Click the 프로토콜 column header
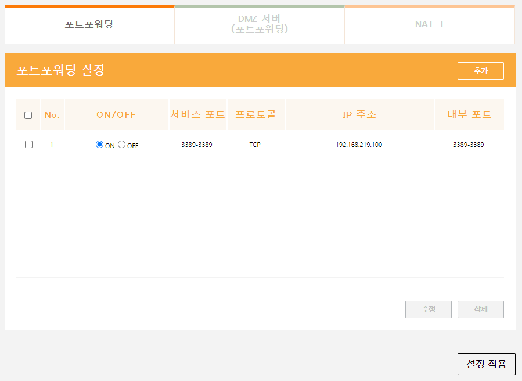522x381 pixels. (255, 114)
